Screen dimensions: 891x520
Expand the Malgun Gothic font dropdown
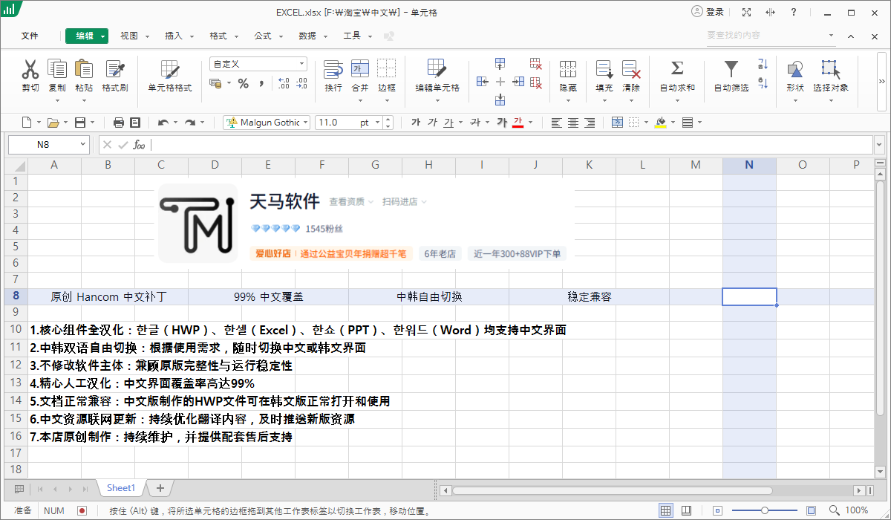[305, 123]
